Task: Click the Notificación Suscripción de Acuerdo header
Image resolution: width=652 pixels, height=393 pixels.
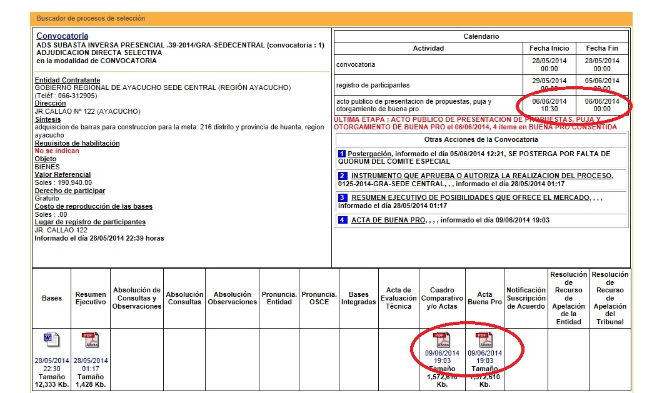Action: 526,298
